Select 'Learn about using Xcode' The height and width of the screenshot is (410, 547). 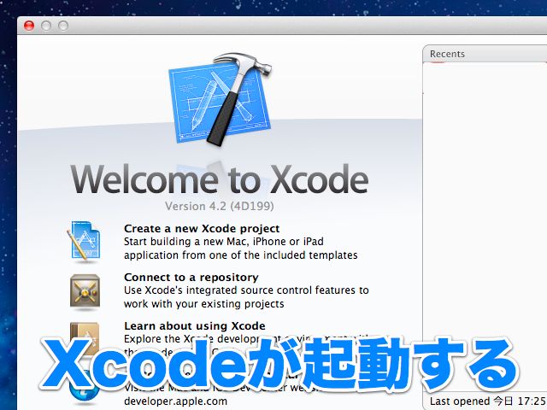[x=195, y=326]
